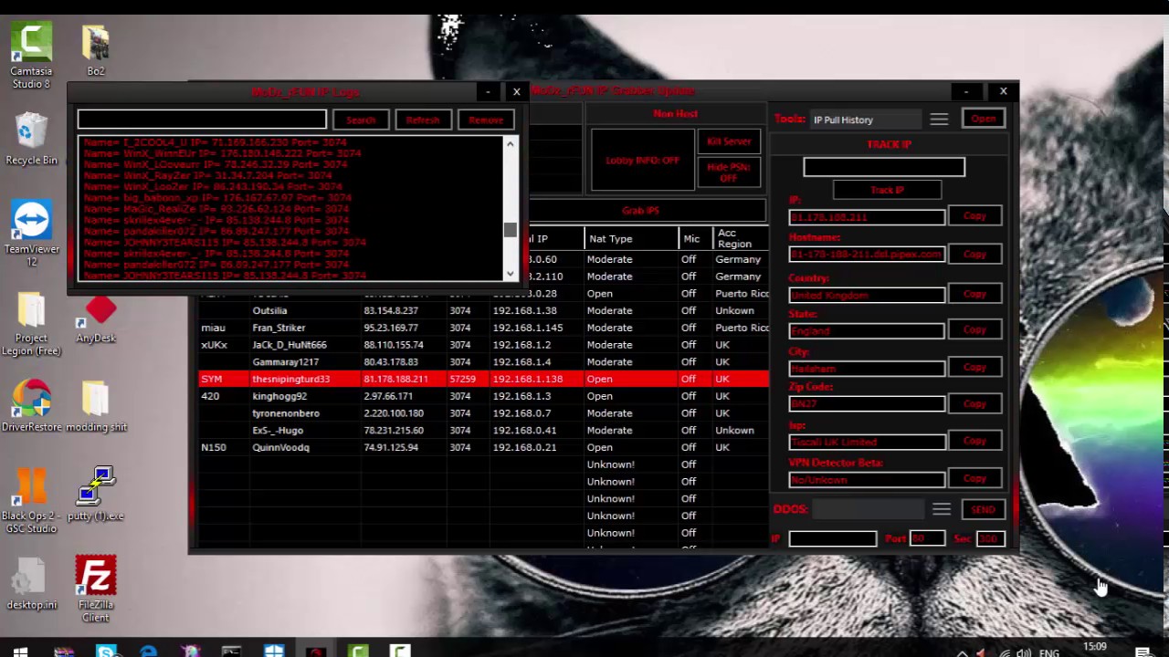Image resolution: width=1169 pixels, height=657 pixels.
Task: Copy the City field value
Action: pyautogui.click(x=974, y=367)
